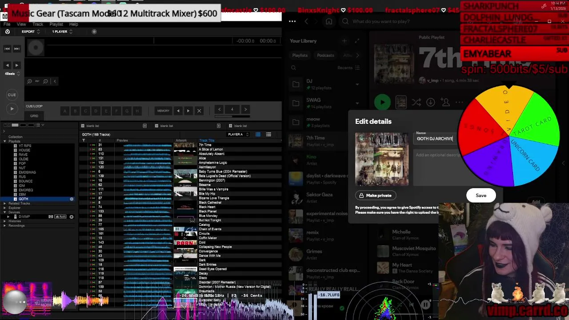Open the Track menu
Screen dimensions: 569x320
coord(38,24)
